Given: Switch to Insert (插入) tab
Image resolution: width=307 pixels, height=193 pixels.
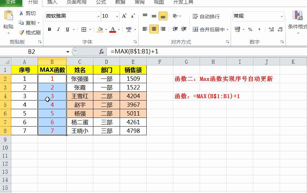Looking at the screenshot, I should point(52,2).
